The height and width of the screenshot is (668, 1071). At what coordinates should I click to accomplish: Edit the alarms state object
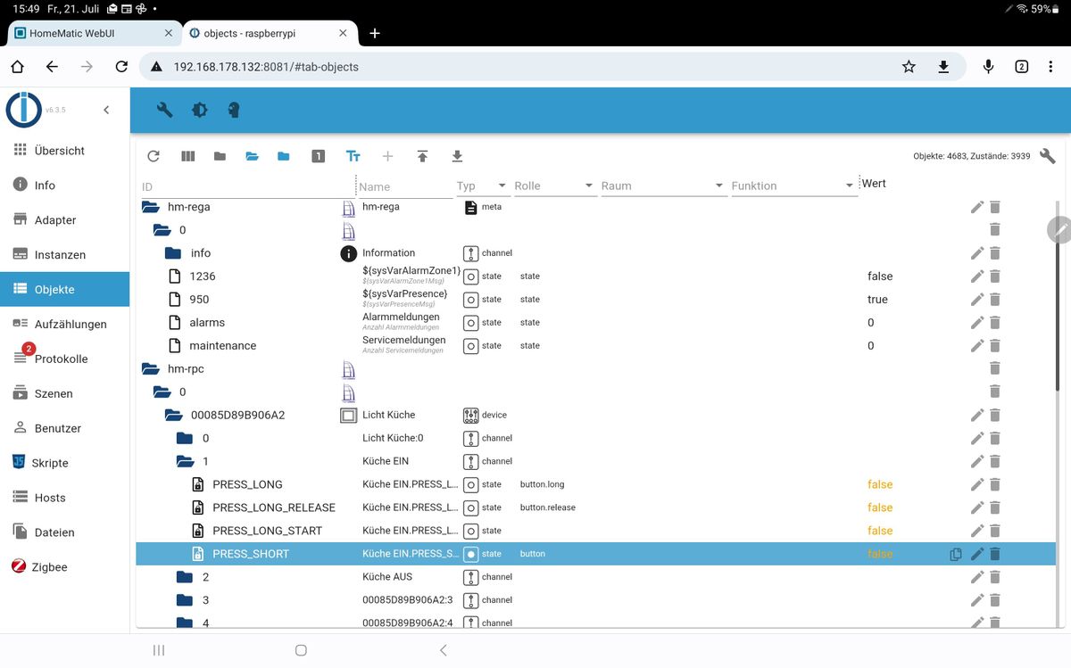tap(977, 322)
